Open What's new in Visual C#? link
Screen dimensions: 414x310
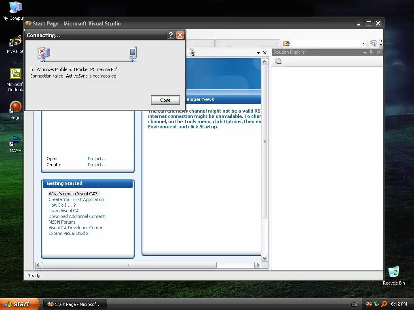pos(73,194)
